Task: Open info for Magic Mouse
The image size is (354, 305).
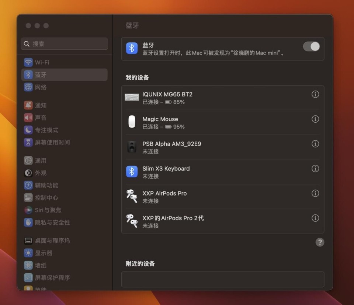Action: click(x=315, y=119)
